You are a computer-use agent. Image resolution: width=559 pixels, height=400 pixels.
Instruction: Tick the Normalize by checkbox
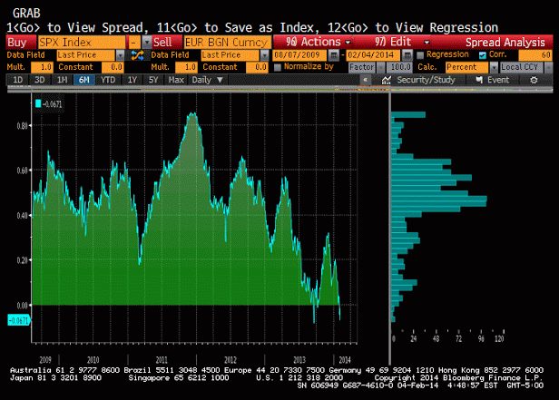pos(278,67)
